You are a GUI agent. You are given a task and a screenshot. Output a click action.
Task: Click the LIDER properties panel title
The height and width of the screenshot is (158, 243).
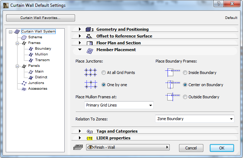(x=113, y=138)
